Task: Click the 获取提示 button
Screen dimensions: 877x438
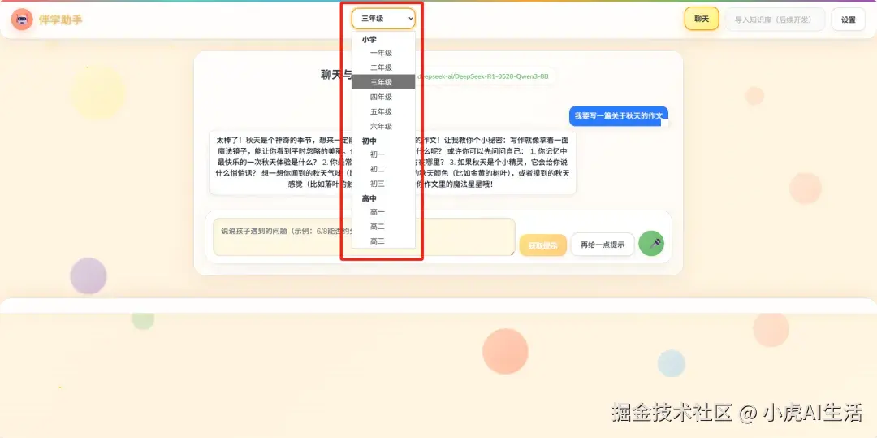Action: click(542, 245)
